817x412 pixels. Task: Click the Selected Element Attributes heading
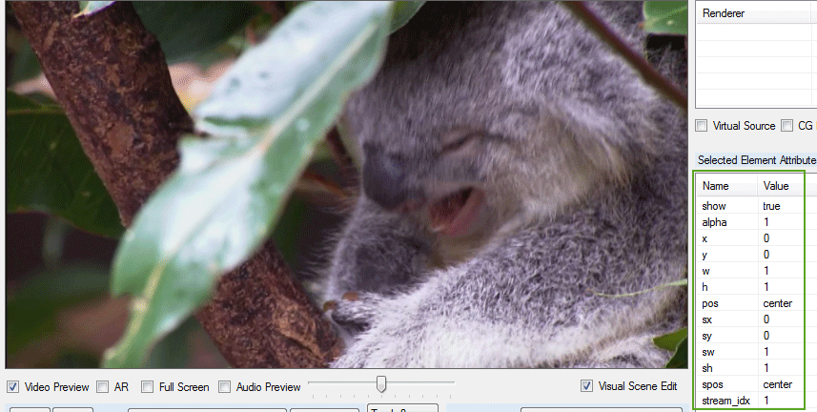tap(757, 160)
